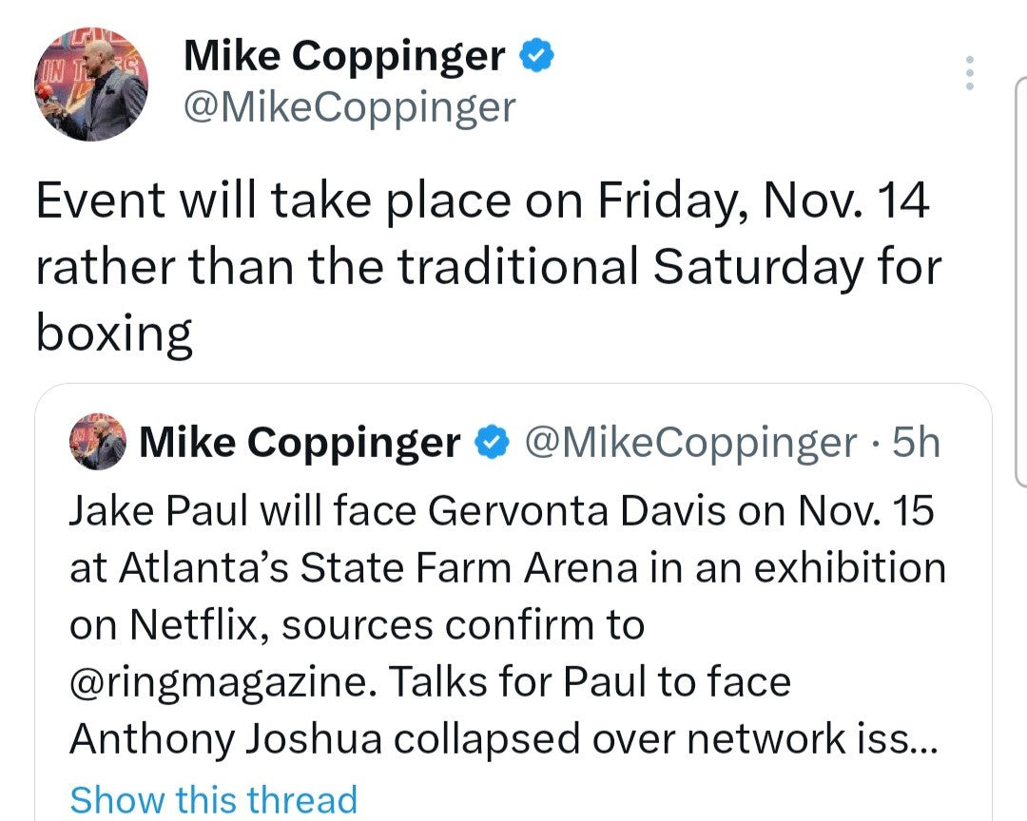Click the Mike Coppinger name in the quoted tweet
The width and height of the screenshot is (1027, 821).
pos(300,443)
